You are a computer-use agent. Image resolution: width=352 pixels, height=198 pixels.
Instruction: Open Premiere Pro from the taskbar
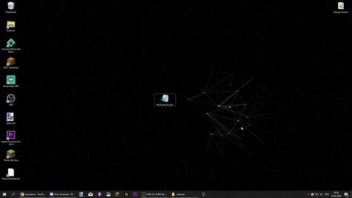[135, 194]
